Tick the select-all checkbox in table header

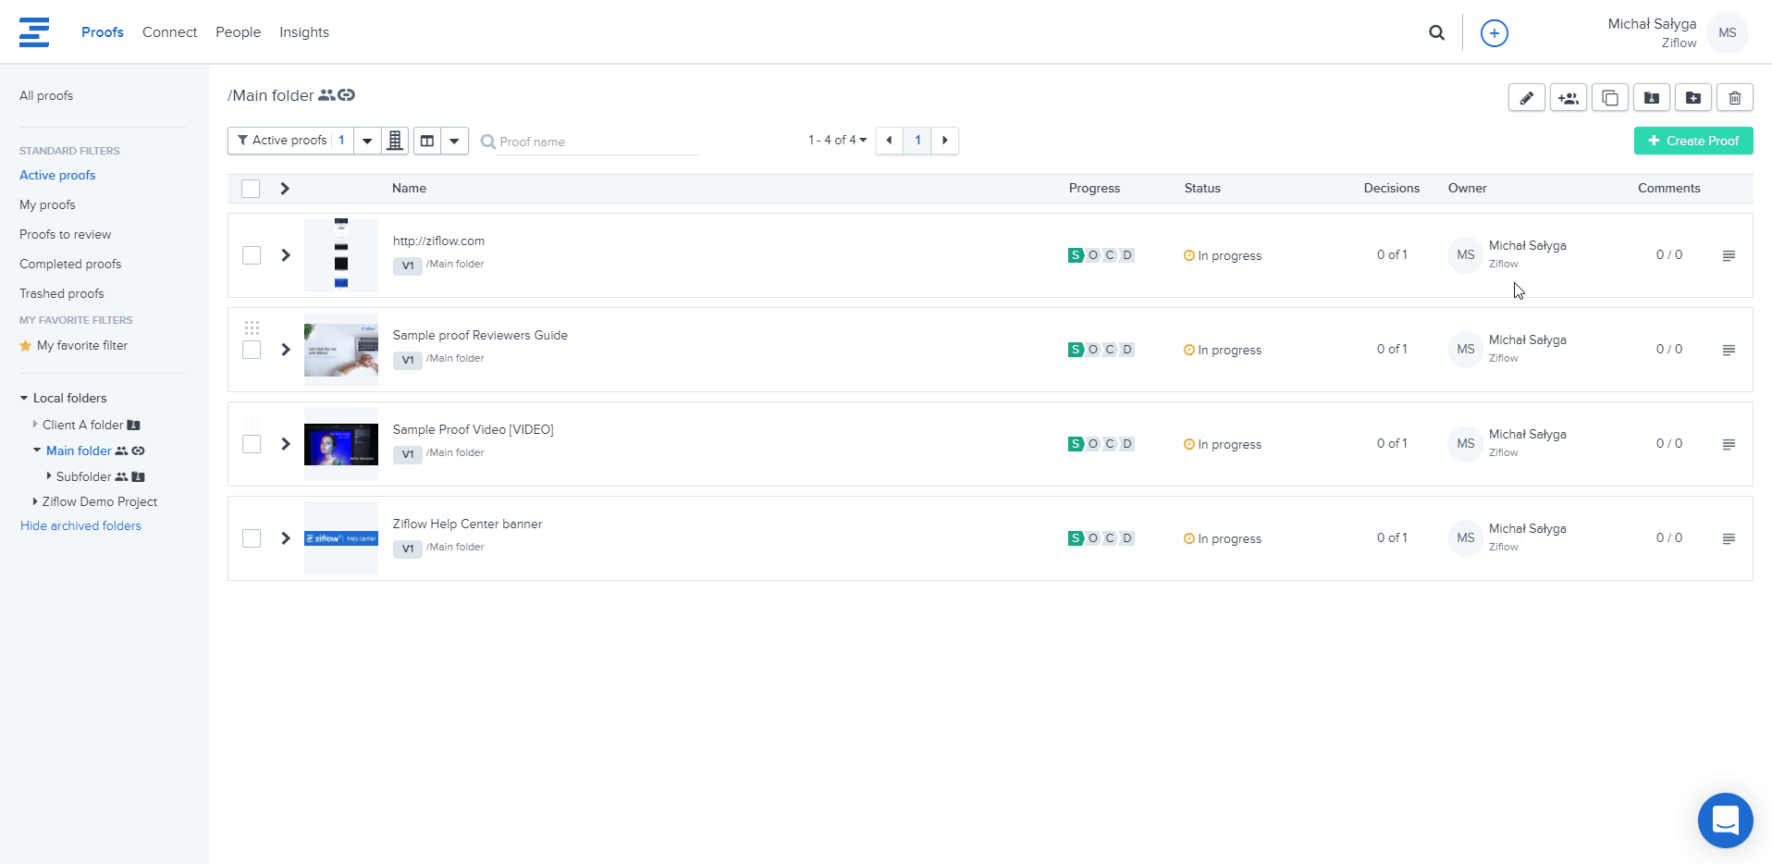[x=251, y=189]
